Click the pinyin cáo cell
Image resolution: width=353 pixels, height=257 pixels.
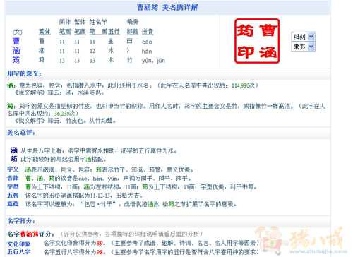click(x=147, y=42)
